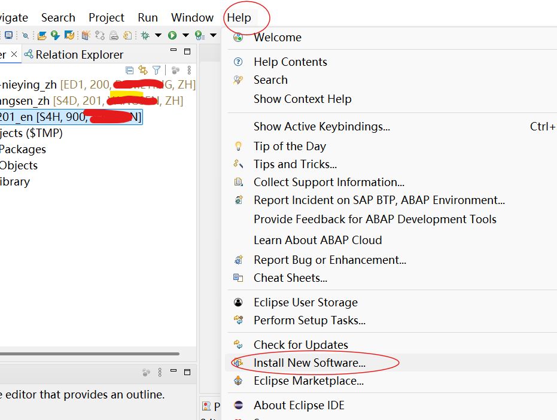
Task: Click the Open ABAP Development Object icon
Action: pos(42,36)
